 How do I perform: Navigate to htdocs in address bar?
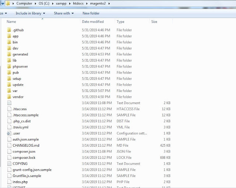pos(78,3)
